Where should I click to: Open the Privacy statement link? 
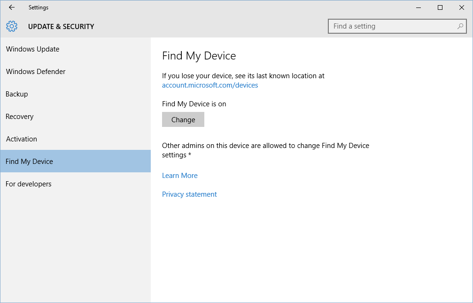coord(189,194)
